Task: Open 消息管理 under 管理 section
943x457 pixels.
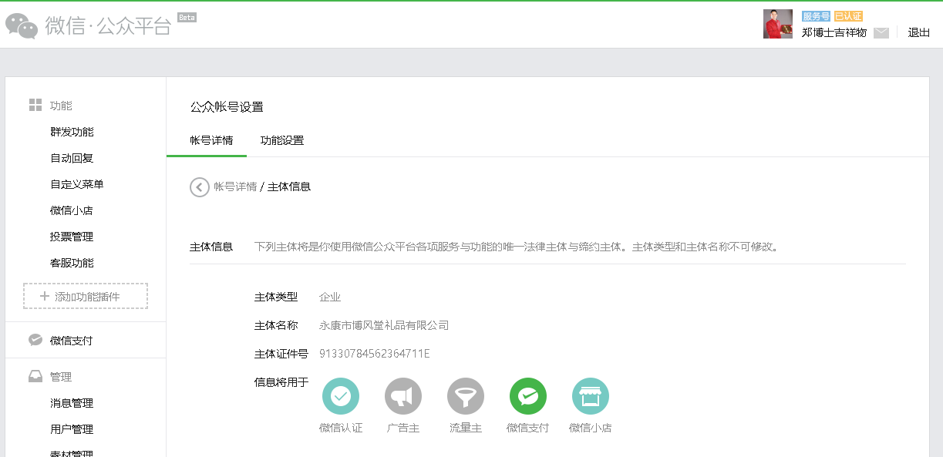Action: [x=72, y=403]
